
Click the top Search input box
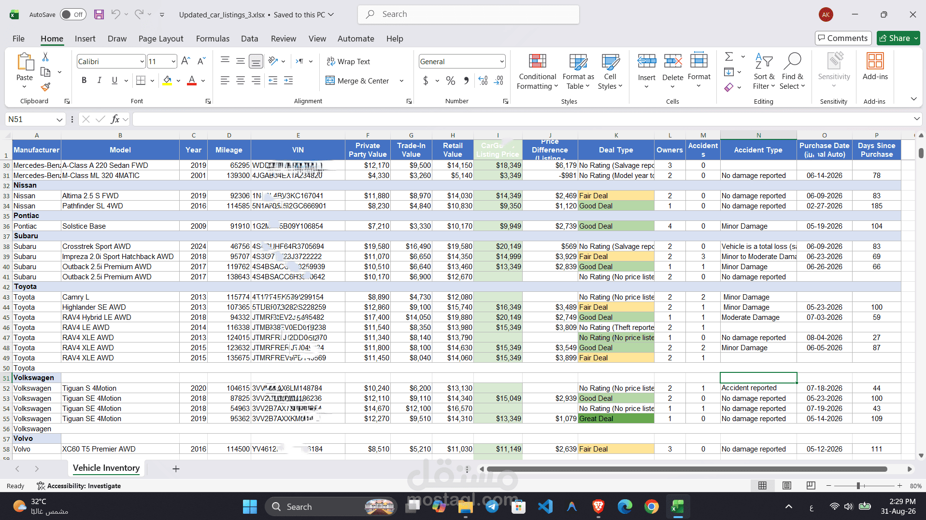tap(469, 14)
